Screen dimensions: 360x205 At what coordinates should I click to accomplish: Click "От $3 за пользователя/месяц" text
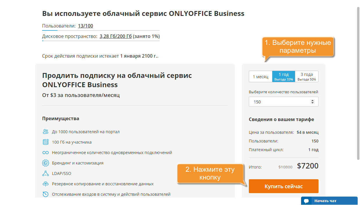pyautogui.click(x=81, y=95)
